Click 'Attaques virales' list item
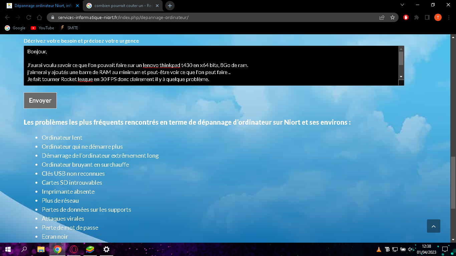The height and width of the screenshot is (256, 456). tap(63, 218)
